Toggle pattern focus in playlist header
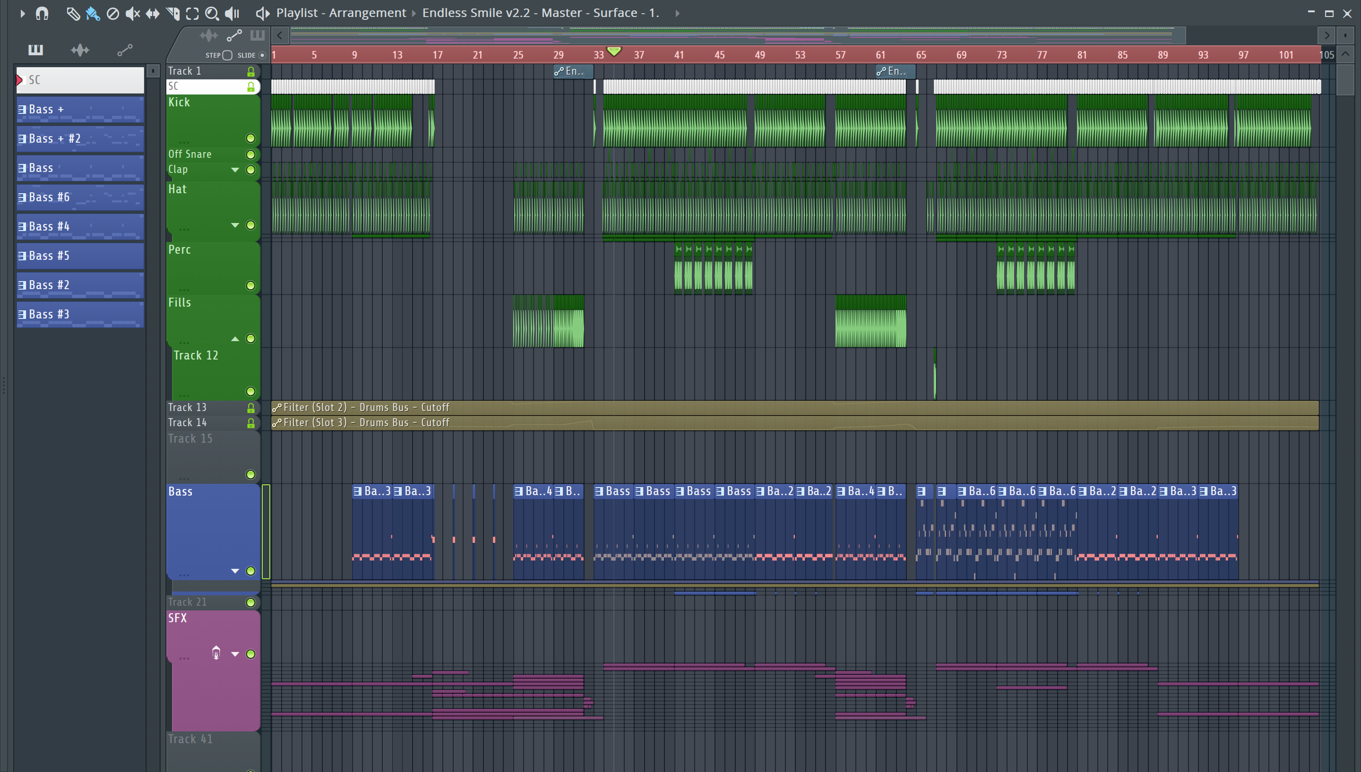Screen dimensions: 1361x772 [x=257, y=35]
